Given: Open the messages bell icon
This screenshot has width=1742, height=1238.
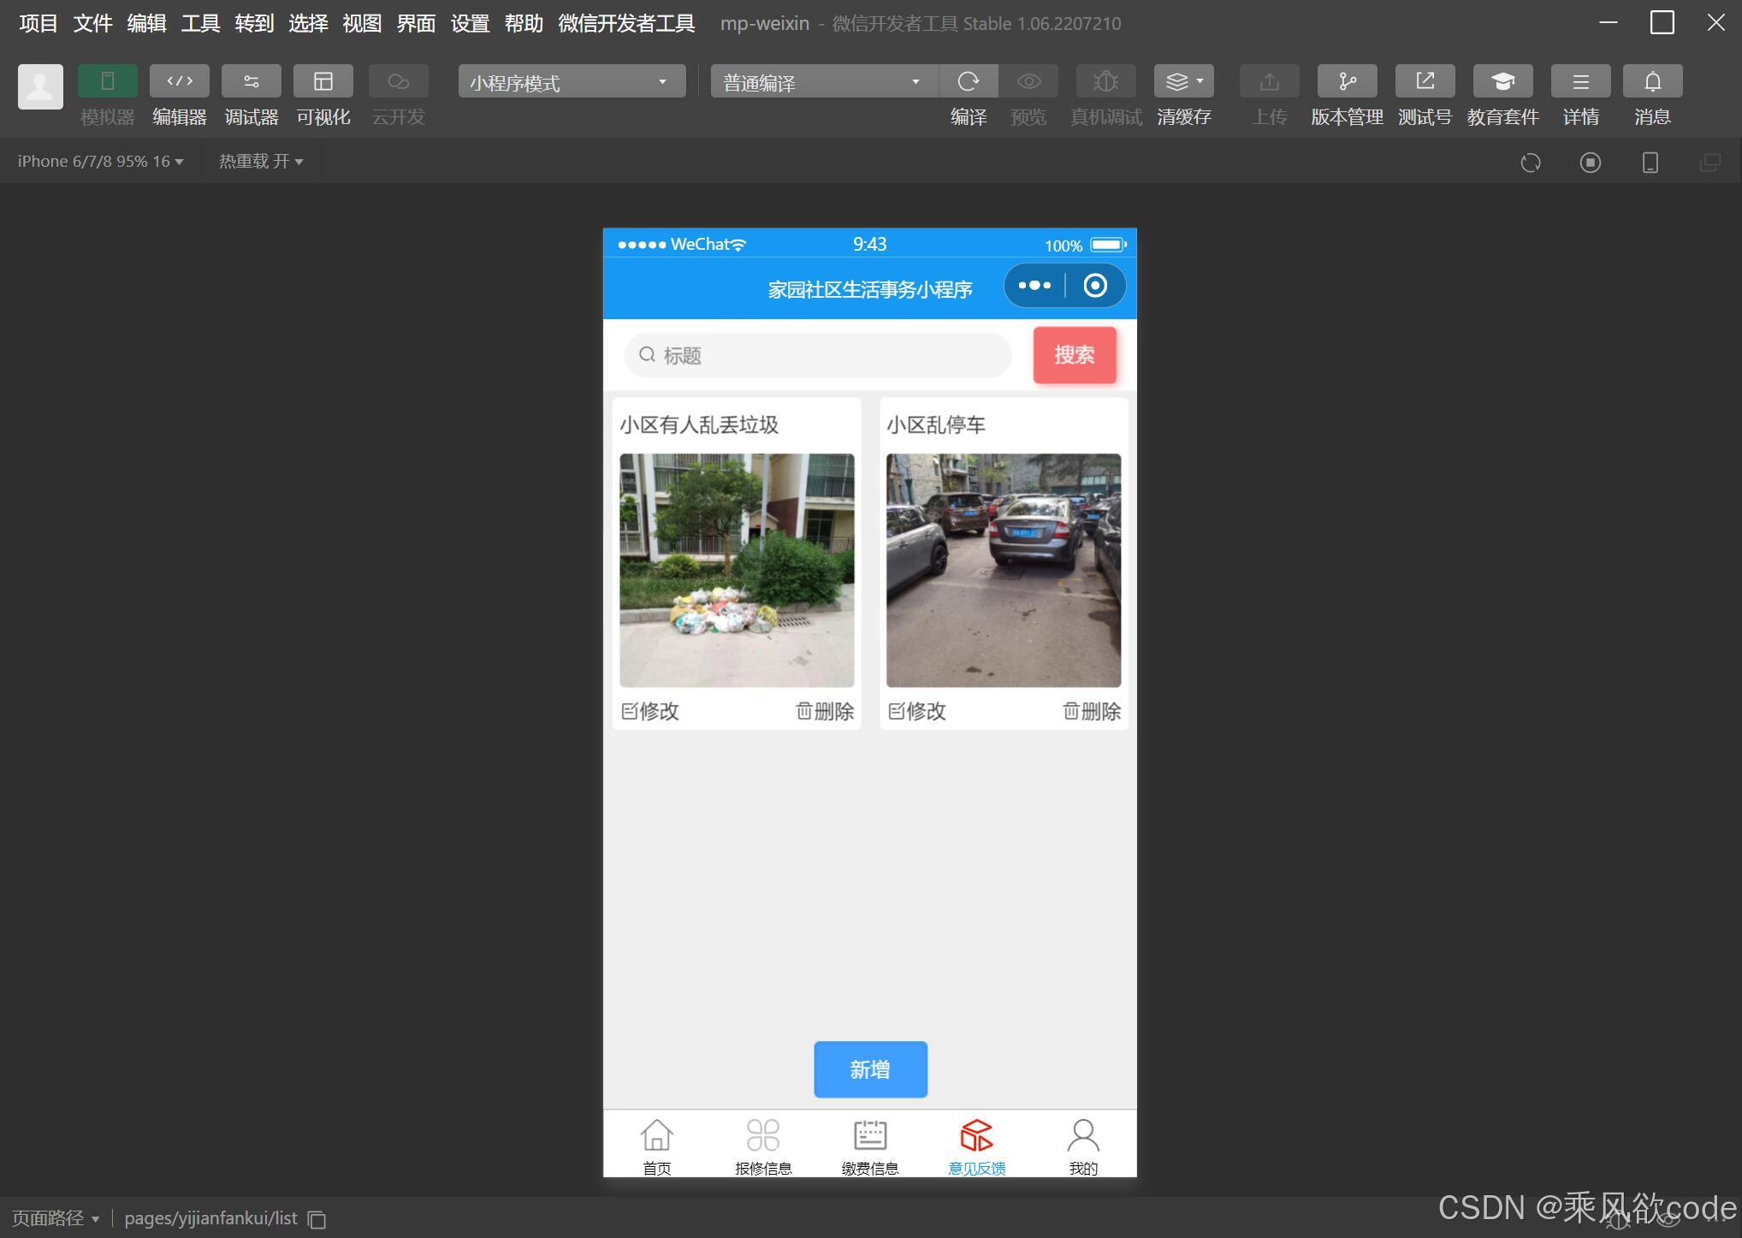Looking at the screenshot, I should (x=1652, y=81).
